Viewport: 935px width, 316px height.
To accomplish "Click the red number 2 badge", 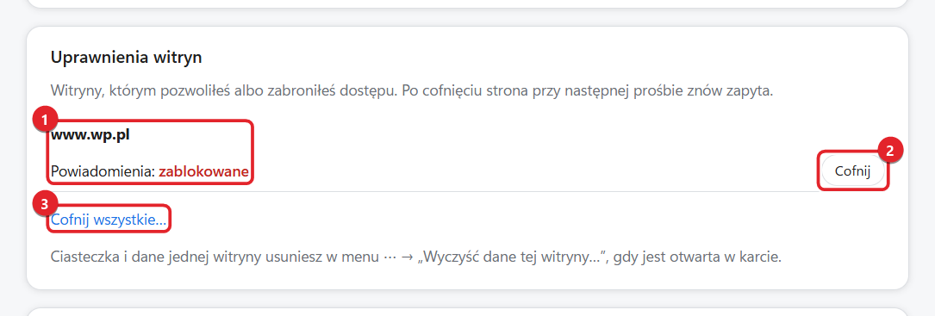I will pos(890,151).
